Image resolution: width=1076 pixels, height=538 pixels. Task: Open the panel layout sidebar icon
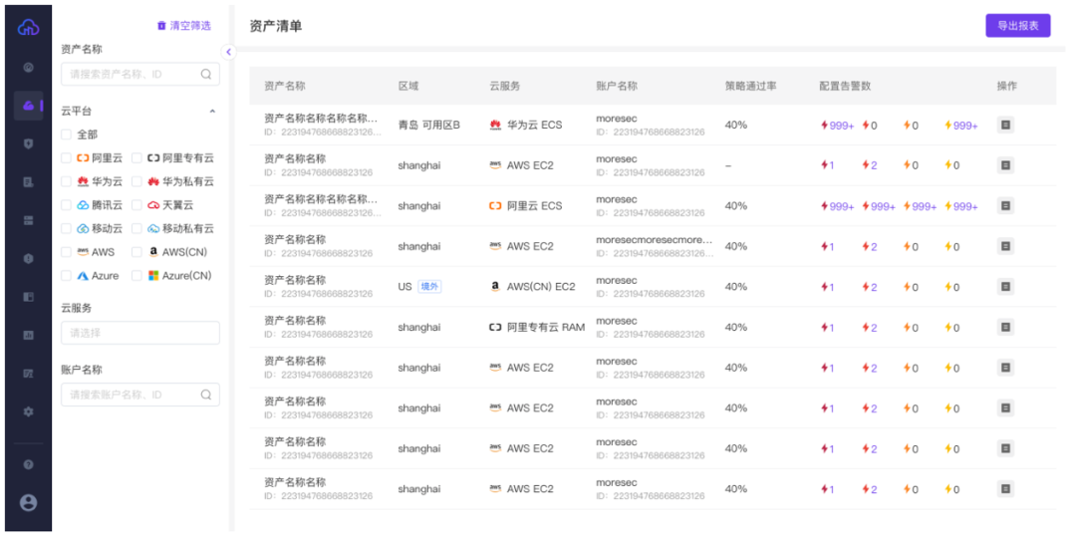pyautogui.click(x=28, y=297)
